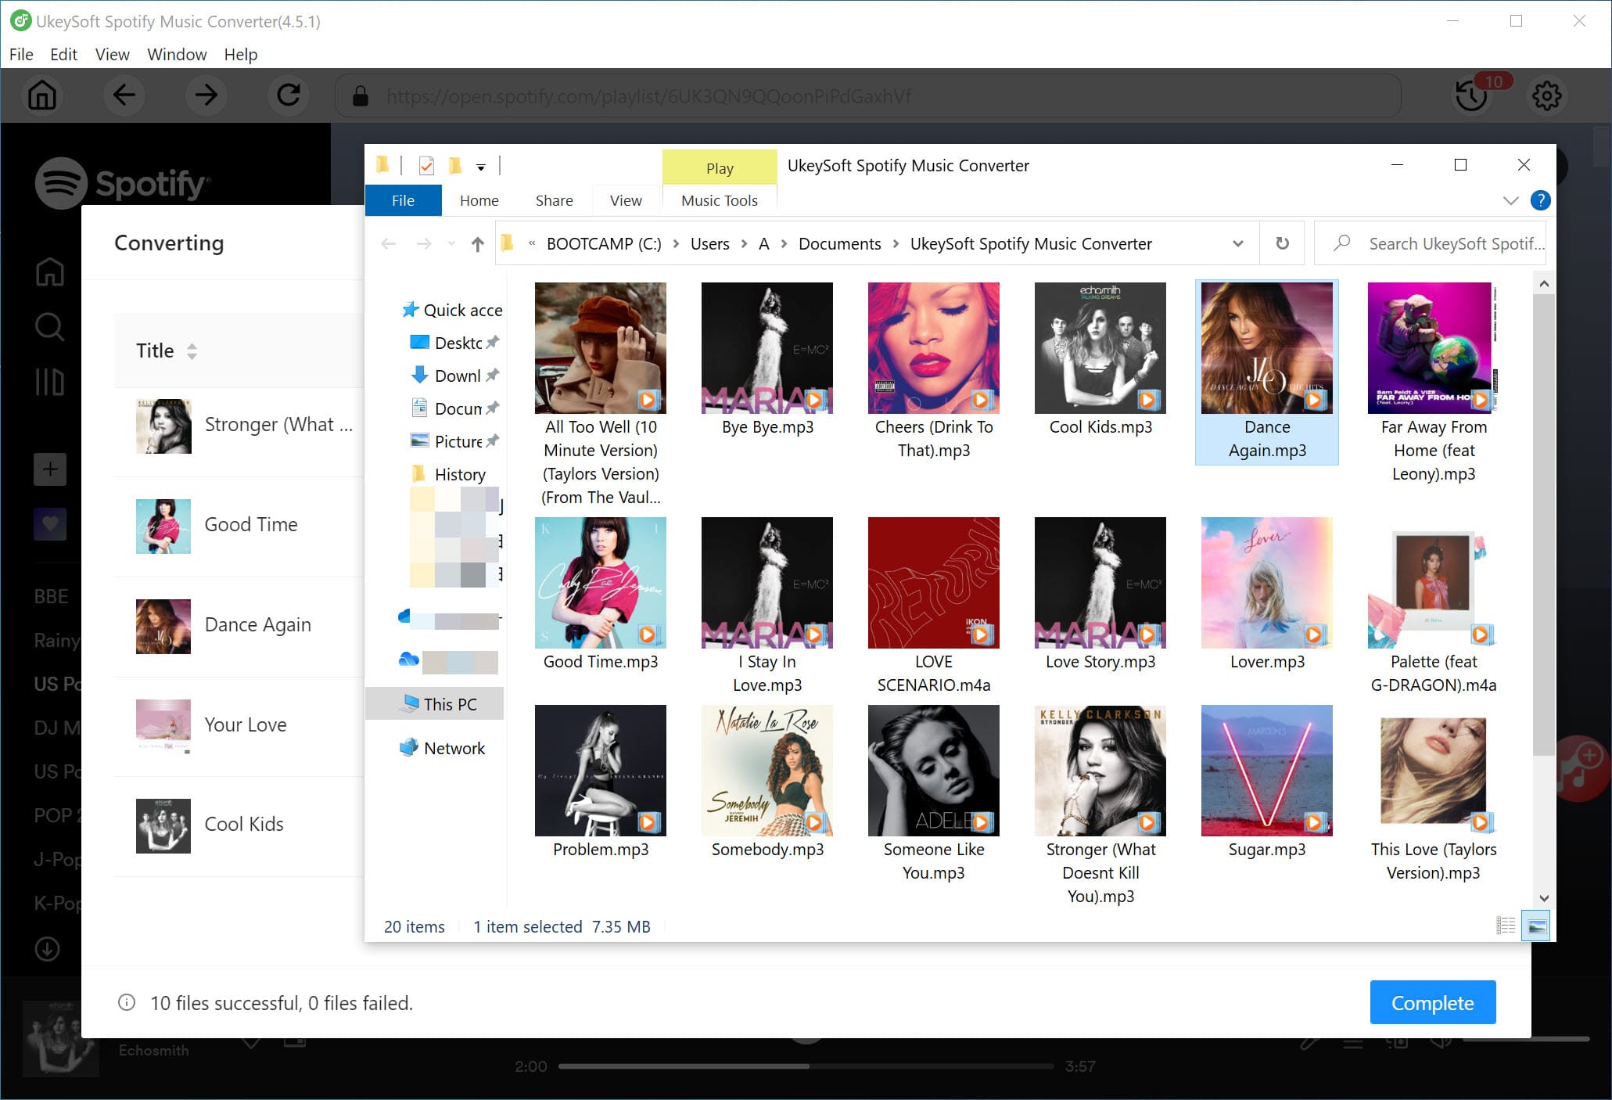Select the Dance Again.mp3 thumbnail

click(1266, 368)
